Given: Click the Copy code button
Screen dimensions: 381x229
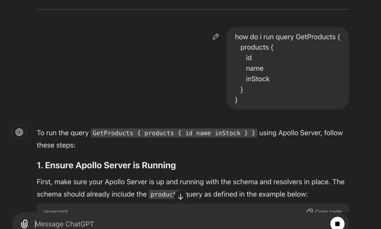Looking at the screenshot, I should click(324, 211).
